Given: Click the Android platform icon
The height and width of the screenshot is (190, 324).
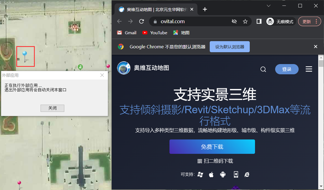Looking at the screenshot, I should (x=223, y=174).
